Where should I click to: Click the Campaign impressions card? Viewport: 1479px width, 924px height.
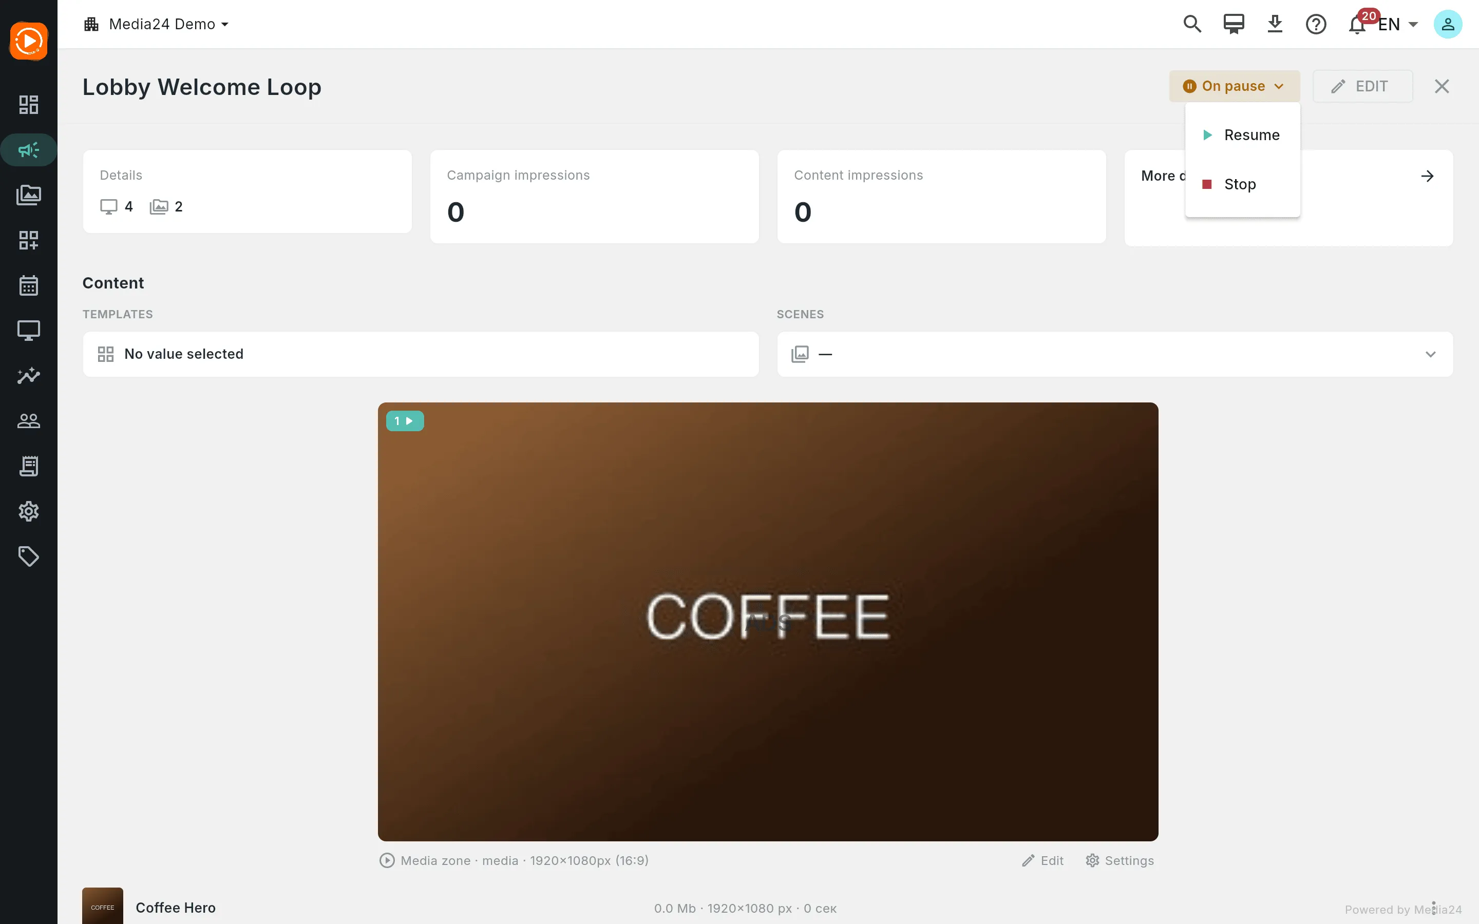click(x=594, y=197)
